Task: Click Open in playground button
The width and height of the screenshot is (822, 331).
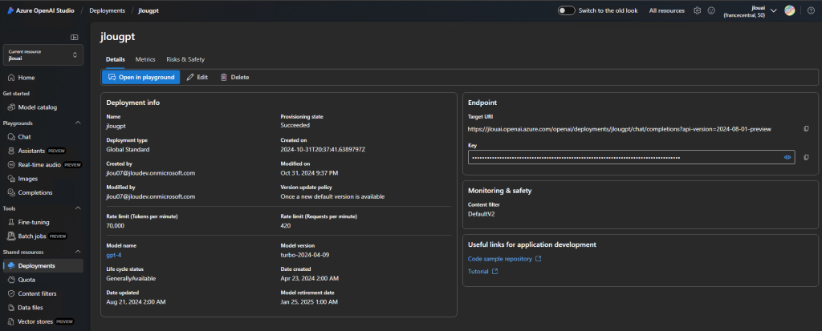Action: point(141,77)
